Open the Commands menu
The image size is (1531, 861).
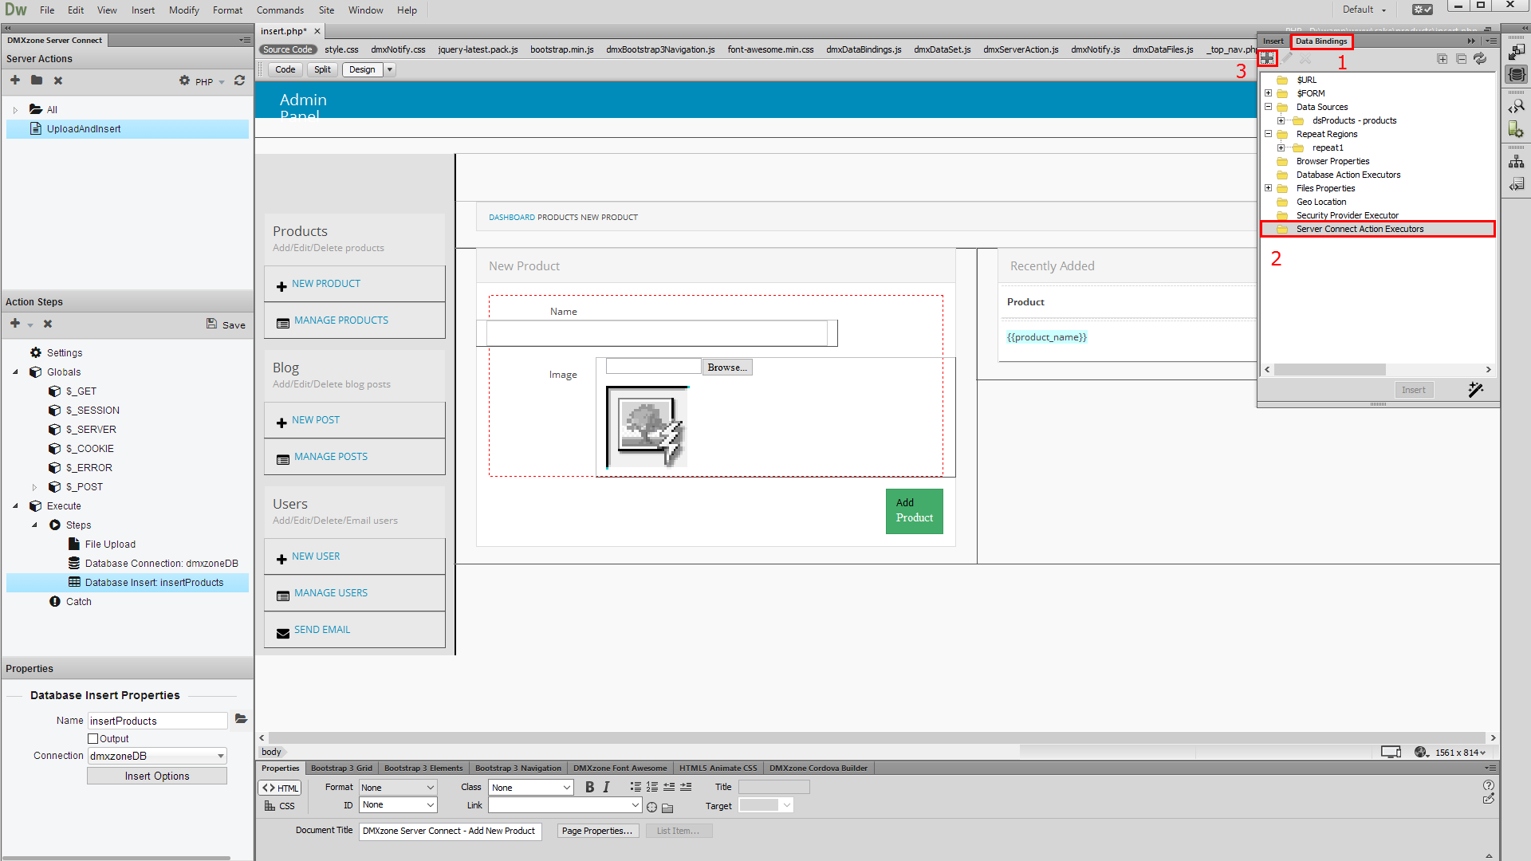coord(280,10)
